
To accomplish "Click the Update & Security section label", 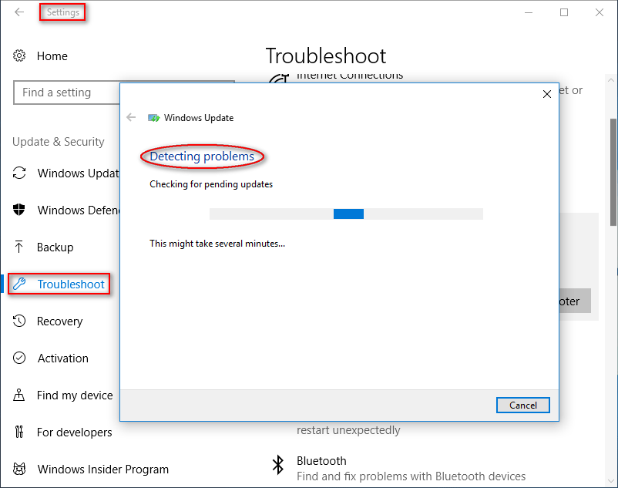I will (x=59, y=142).
